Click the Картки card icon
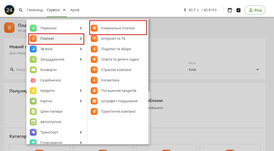This screenshot has height=151, width=274. click(x=33, y=101)
